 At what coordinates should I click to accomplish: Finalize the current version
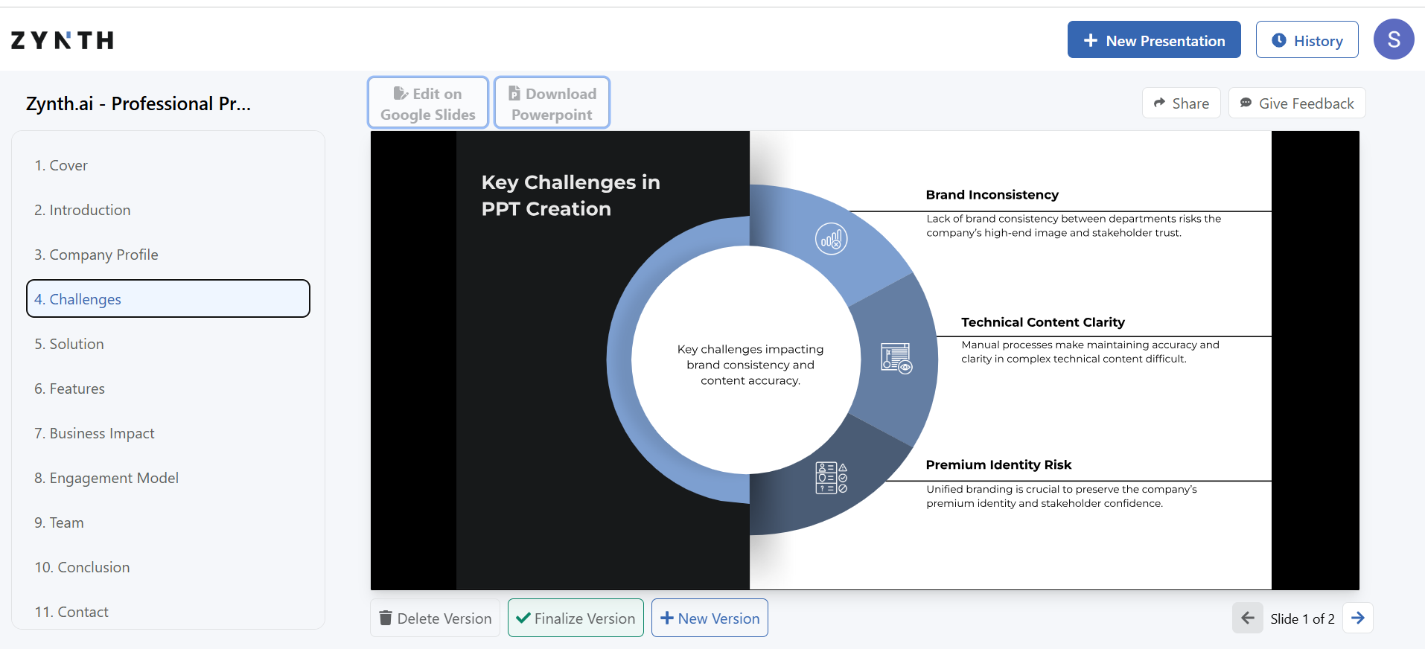576,618
